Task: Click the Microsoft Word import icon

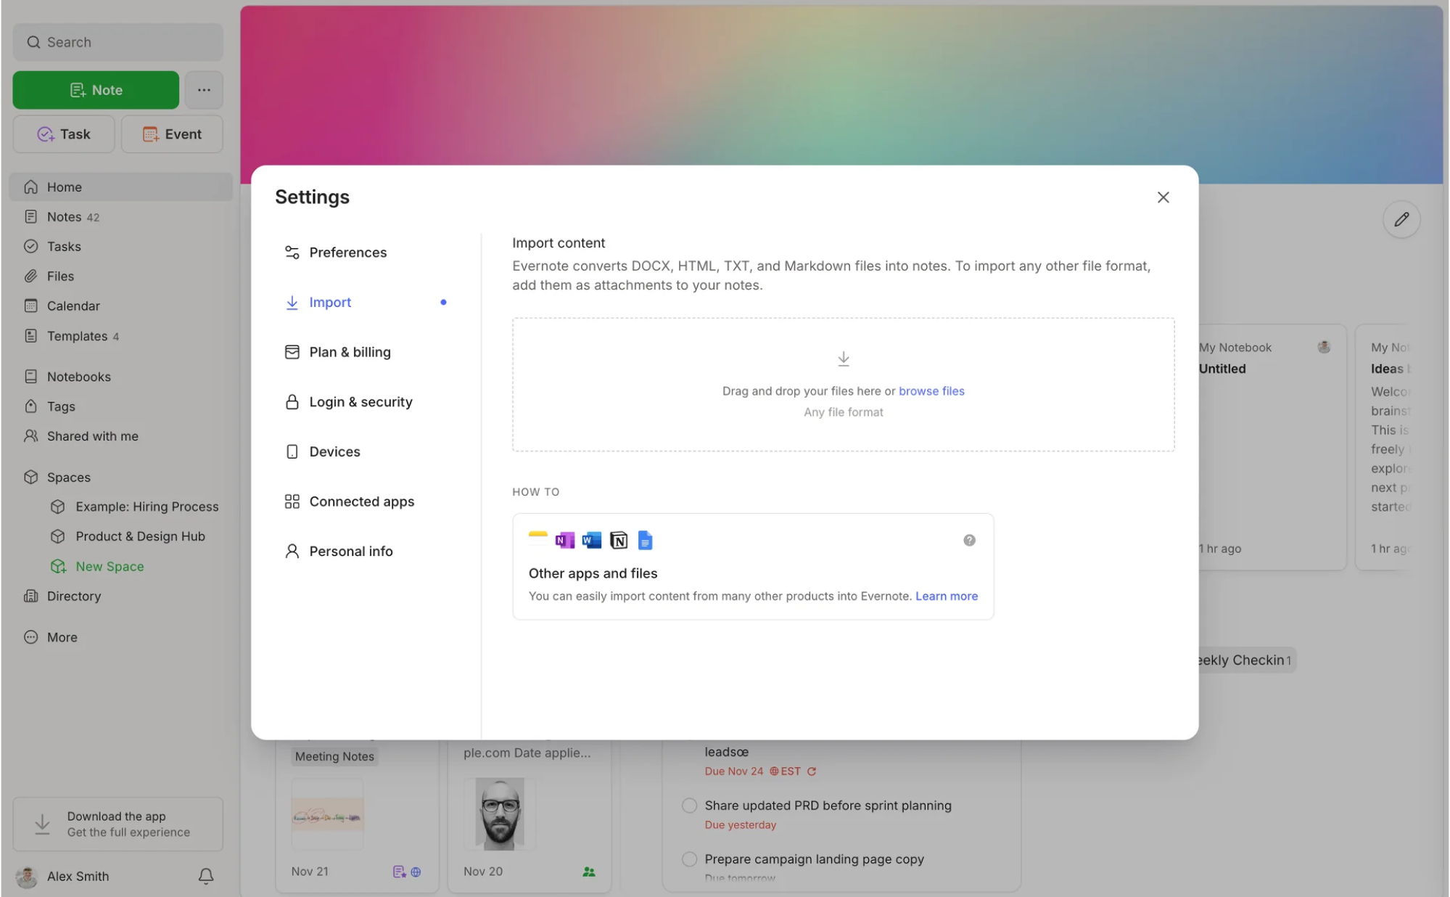Action: [x=591, y=540]
